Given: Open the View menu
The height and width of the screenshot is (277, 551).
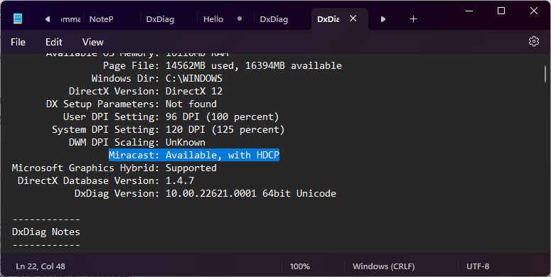Looking at the screenshot, I should tap(92, 42).
